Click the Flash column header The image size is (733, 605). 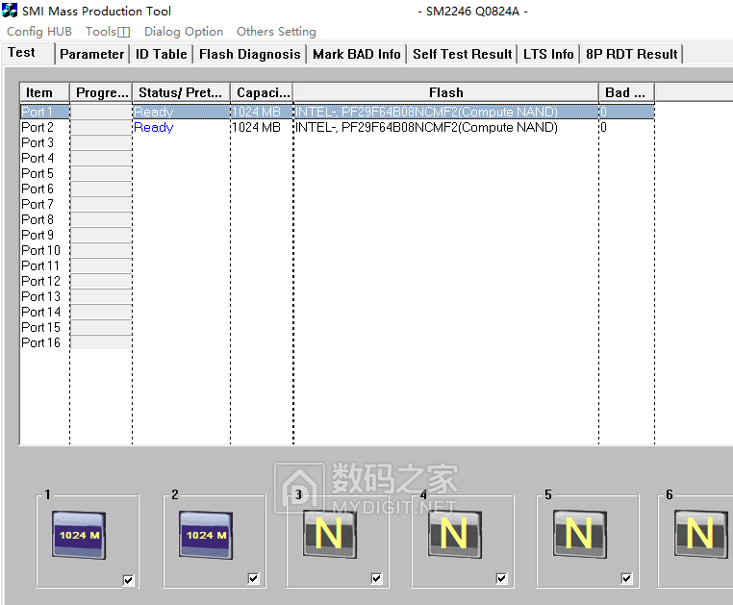(445, 92)
